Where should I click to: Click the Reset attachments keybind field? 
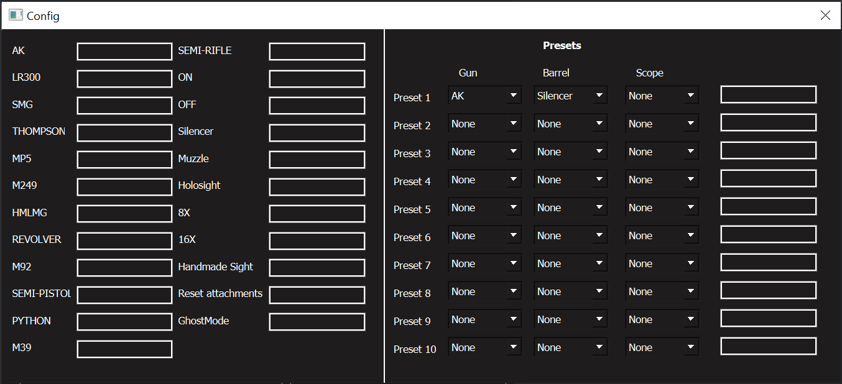tap(317, 295)
